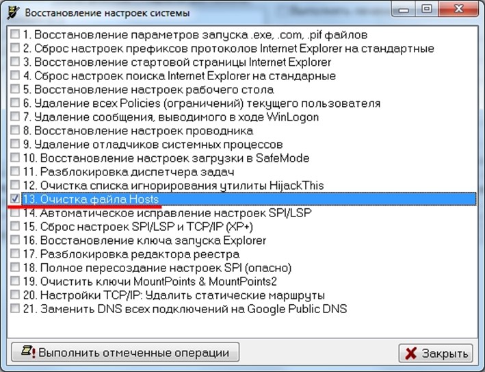
Task: Enable checkbox 1 Восстановление параметров запуска .exe
Action: pyautogui.click(x=15, y=34)
